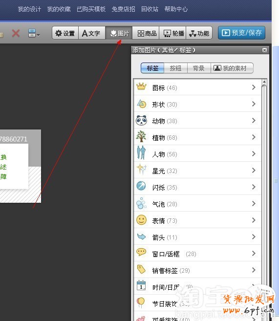Switch to the 按钮 tab

[175, 68]
